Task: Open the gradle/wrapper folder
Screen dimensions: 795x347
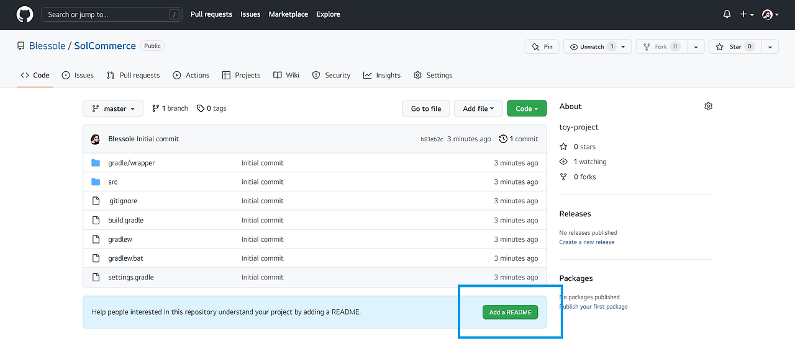Action: pyautogui.click(x=132, y=163)
